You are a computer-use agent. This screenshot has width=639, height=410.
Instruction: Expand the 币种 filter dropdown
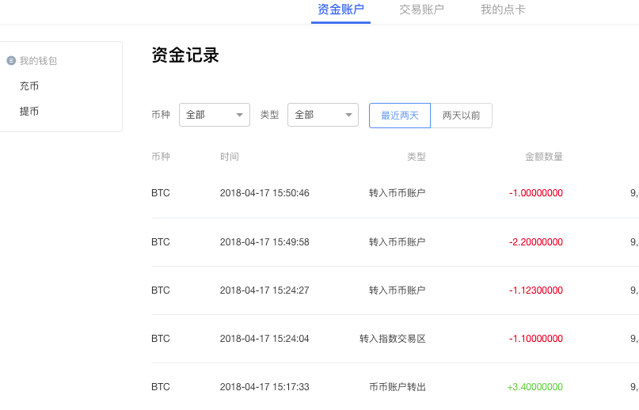pos(214,115)
